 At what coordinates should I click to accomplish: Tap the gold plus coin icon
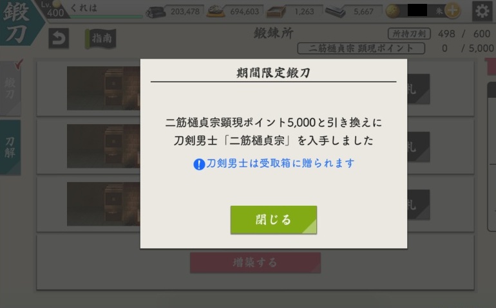tap(452, 10)
